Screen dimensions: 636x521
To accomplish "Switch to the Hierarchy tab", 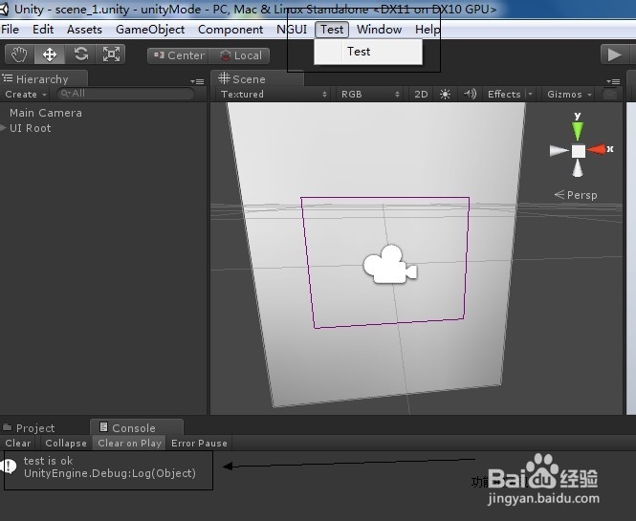I will pos(42,79).
